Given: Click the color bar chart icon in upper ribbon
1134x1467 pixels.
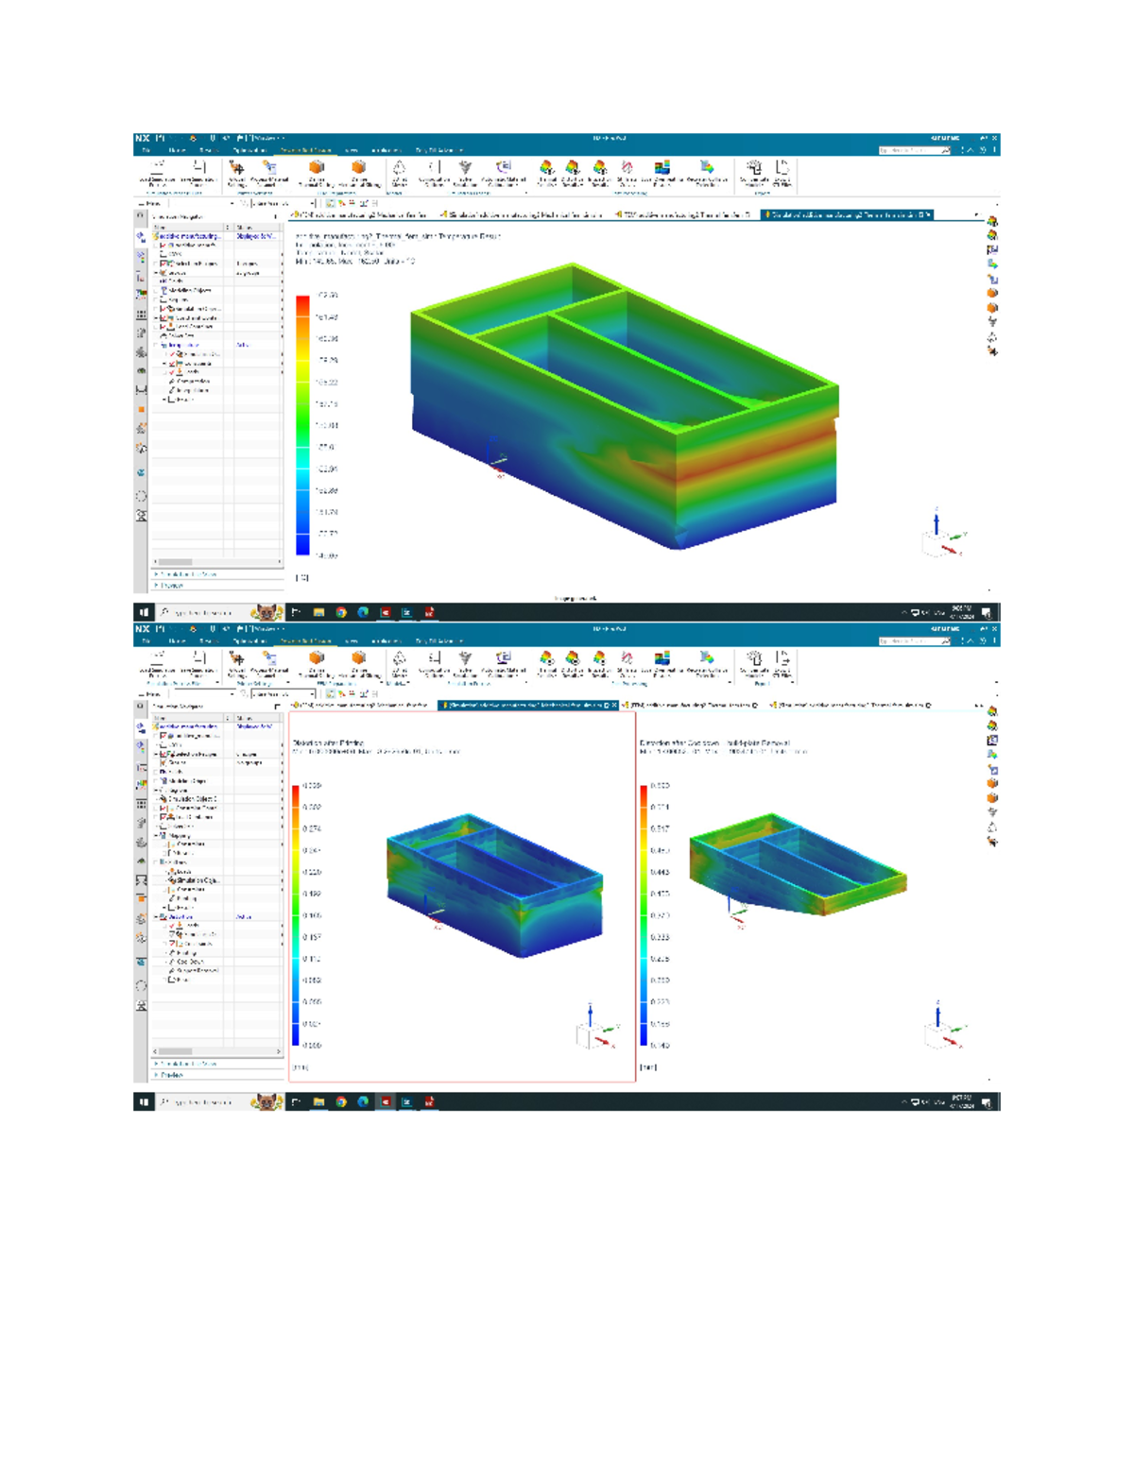Looking at the screenshot, I should 662,168.
